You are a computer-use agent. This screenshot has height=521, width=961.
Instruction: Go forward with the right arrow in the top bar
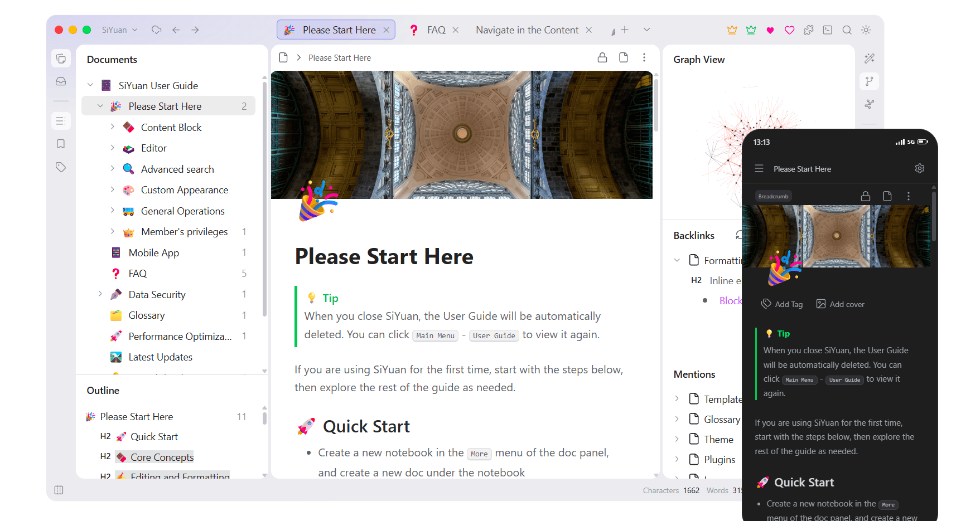click(195, 30)
